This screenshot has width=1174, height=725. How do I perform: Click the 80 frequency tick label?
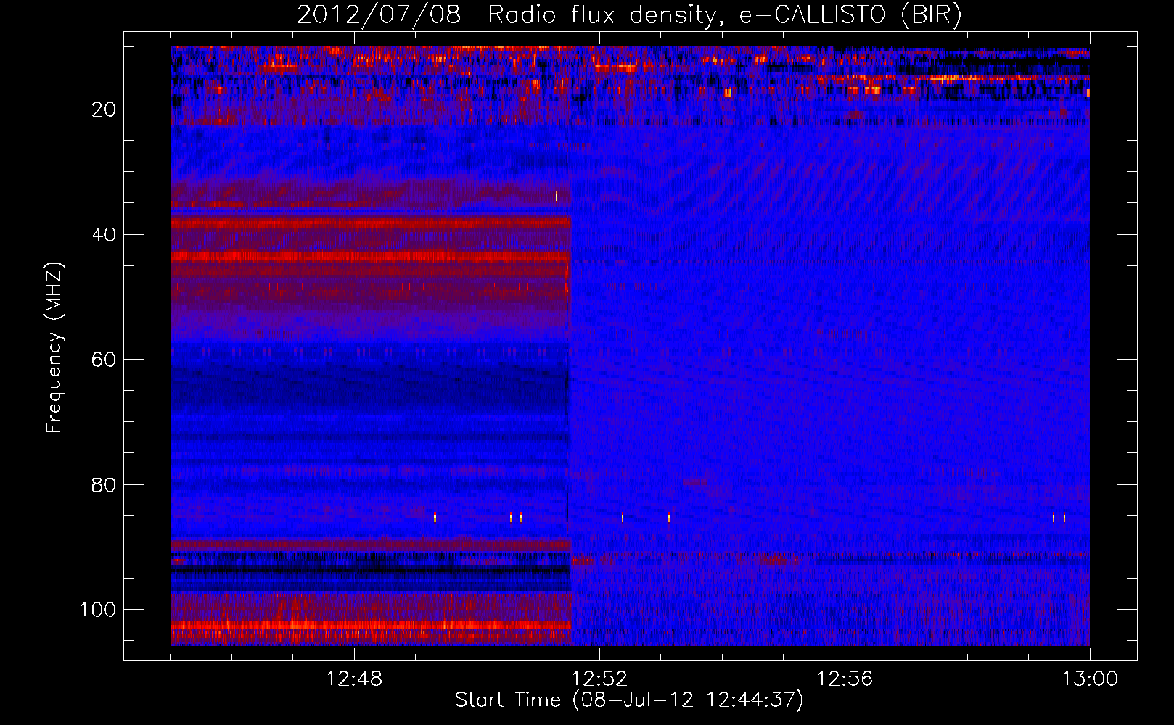104,485
